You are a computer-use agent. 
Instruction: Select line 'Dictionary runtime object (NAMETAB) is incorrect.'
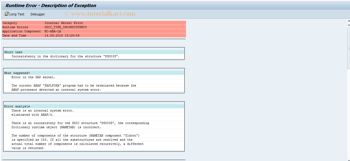56,127
